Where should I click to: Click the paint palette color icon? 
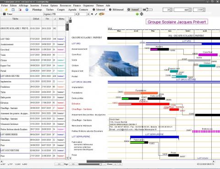[102, 14]
